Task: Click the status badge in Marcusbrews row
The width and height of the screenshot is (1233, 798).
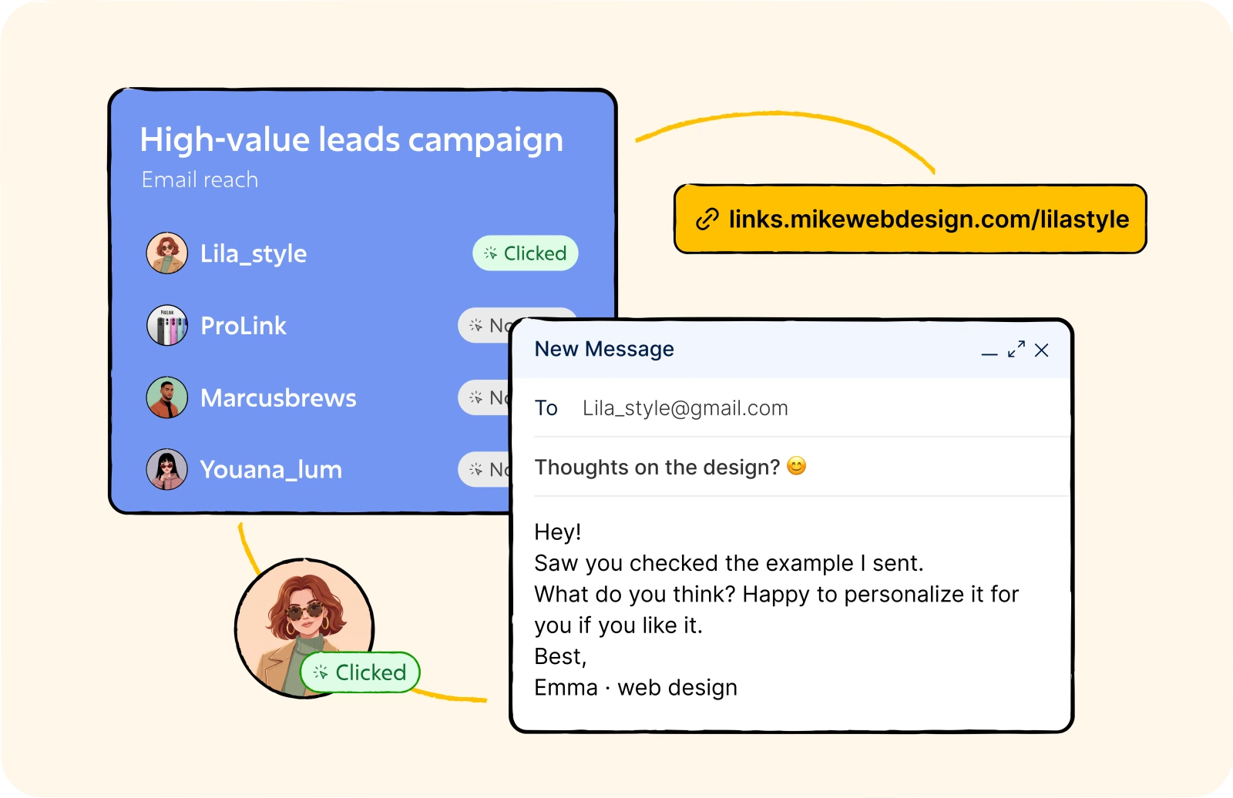Action: 485,397
